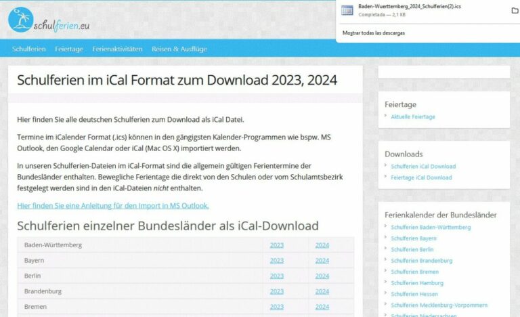
Task: Download Brandenburg 2024 iCal file
Action: (322, 291)
